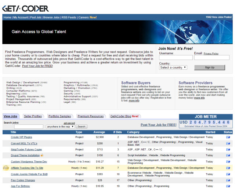Open status icon for Create WP Plugins
The height and width of the screenshot is (189, 235).
228,137
